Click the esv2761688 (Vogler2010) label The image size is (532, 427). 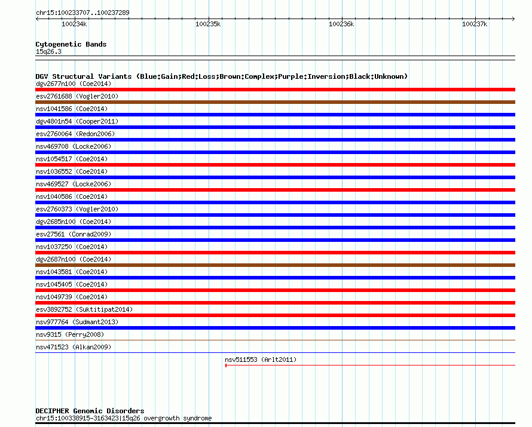click(x=77, y=96)
